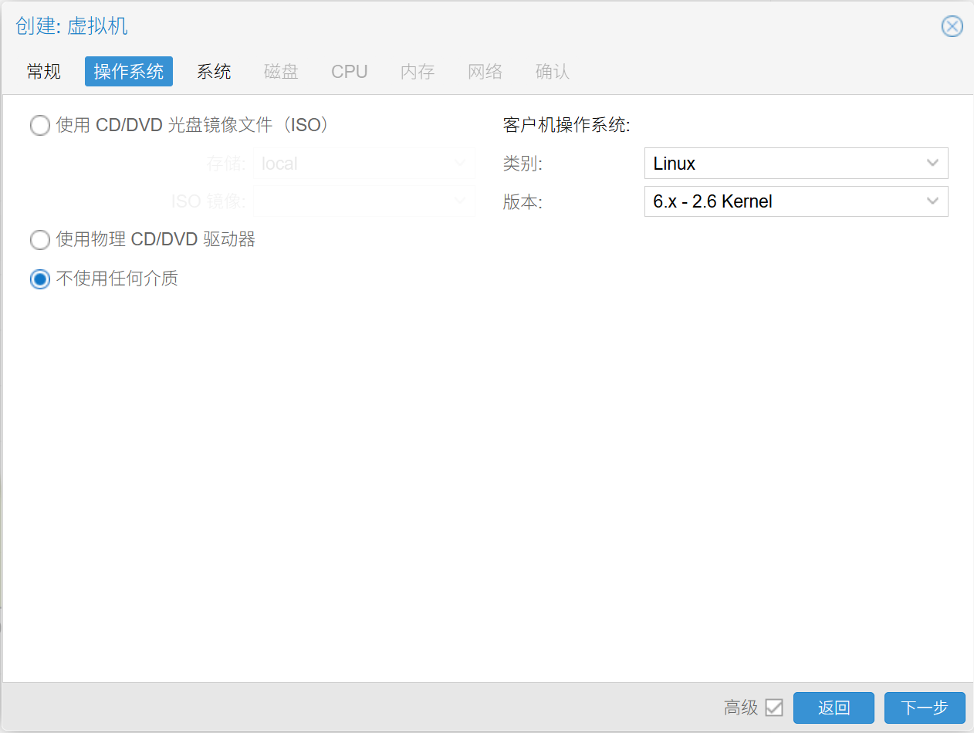
Task: Expand the 类别 dropdown arrow
Action: click(932, 164)
